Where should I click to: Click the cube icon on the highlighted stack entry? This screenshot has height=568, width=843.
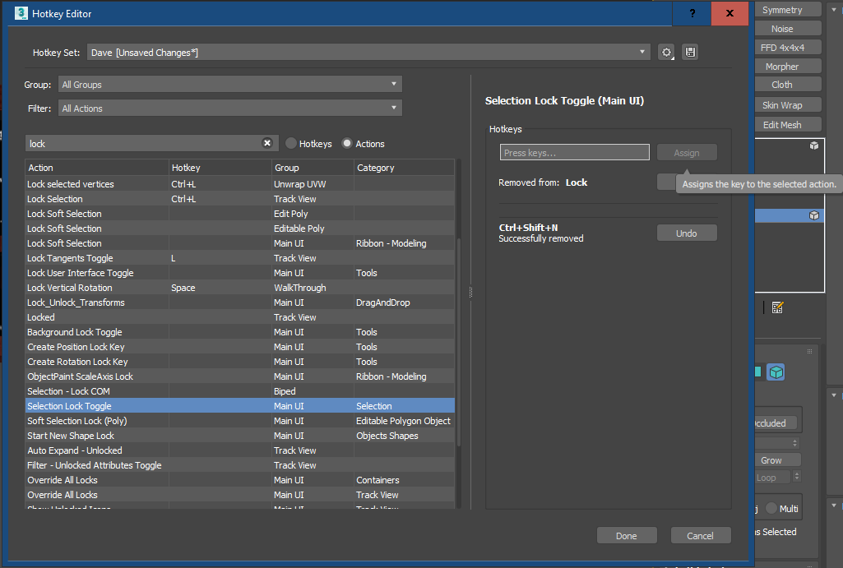point(813,215)
